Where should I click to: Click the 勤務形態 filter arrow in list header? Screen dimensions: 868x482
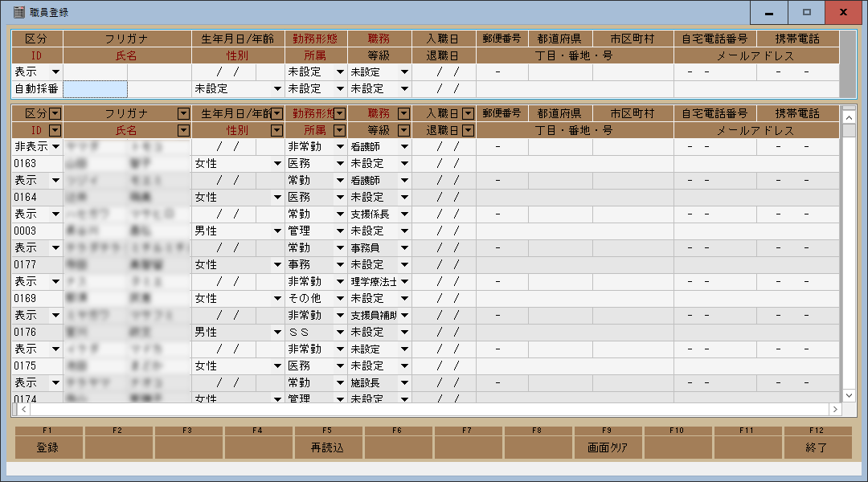(340, 114)
